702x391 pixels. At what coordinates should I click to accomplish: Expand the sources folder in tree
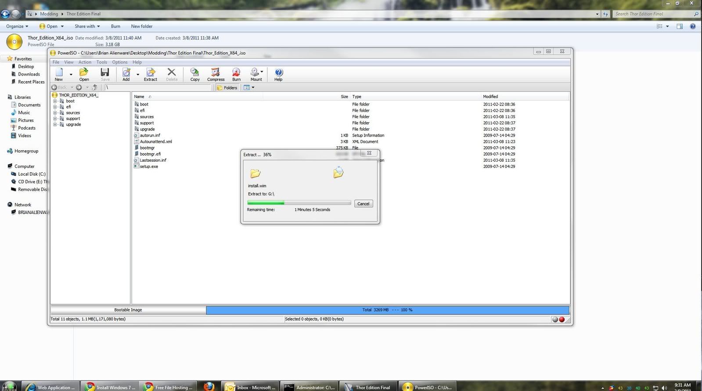(55, 113)
